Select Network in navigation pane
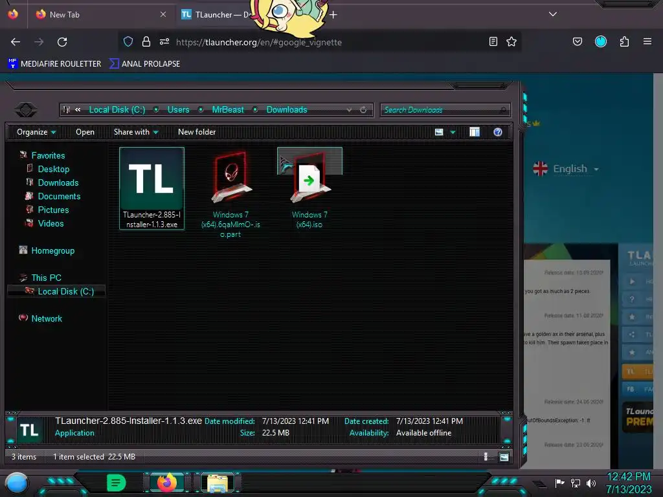The height and width of the screenshot is (497, 663). pos(47,318)
